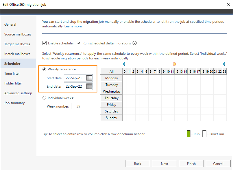Select the entire Friday row header
Viewport: 233px width, 171px height.
(111, 105)
